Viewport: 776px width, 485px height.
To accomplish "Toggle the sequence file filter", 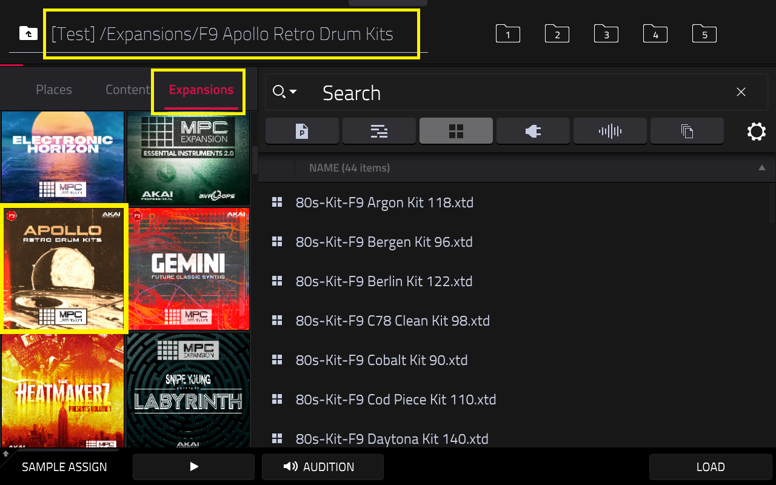I will coord(379,131).
